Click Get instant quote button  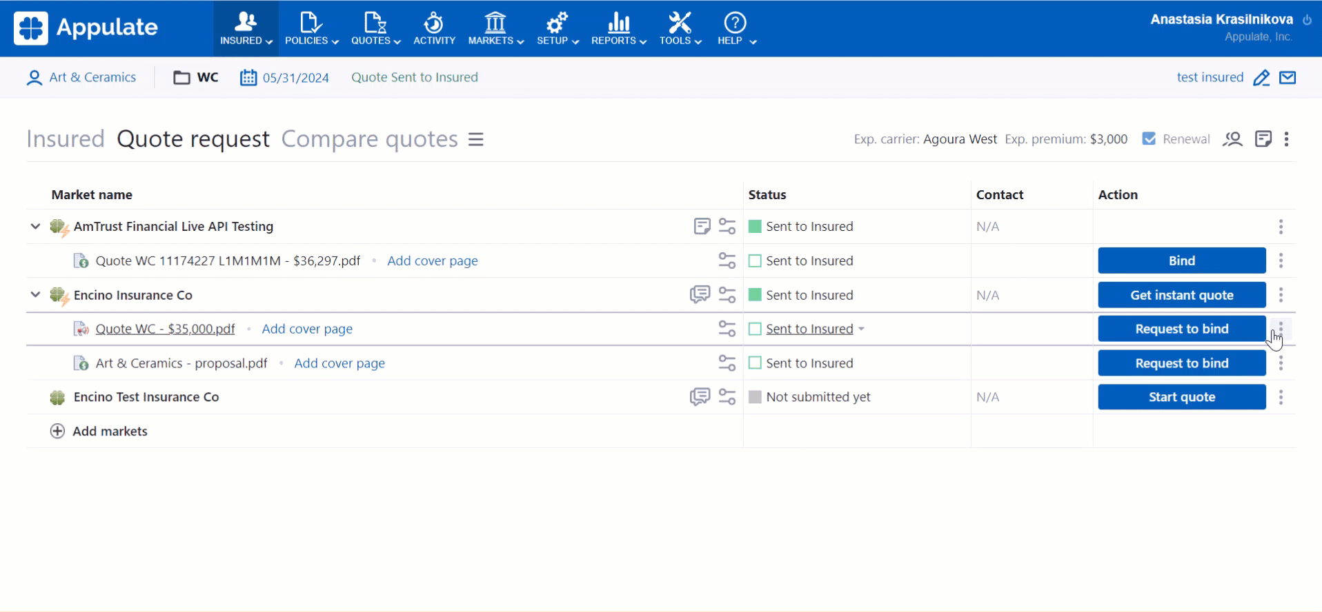(x=1182, y=295)
